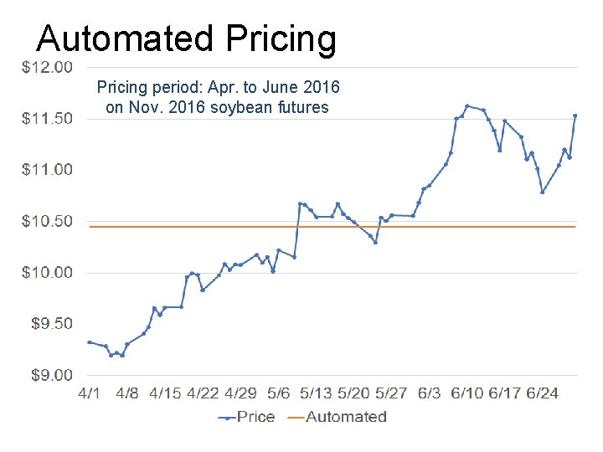Select the orange Automated legend line marker

[x=296, y=417]
